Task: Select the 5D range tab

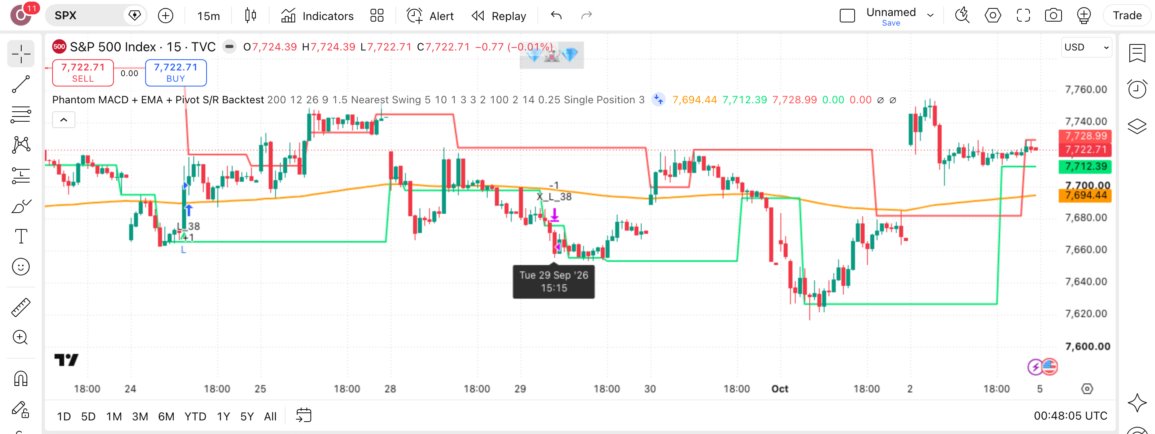Action: pyautogui.click(x=88, y=416)
